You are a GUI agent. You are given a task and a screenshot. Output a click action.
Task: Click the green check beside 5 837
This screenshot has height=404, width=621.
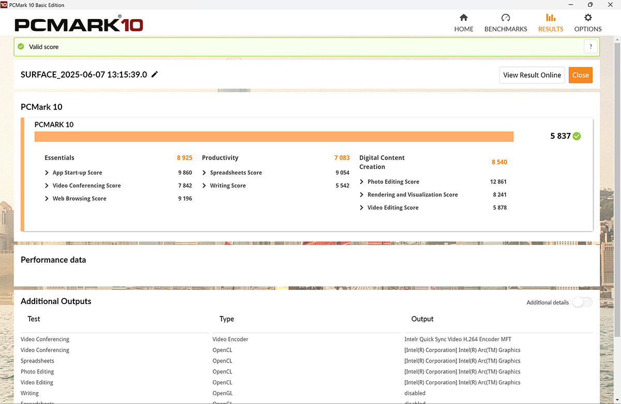point(577,136)
